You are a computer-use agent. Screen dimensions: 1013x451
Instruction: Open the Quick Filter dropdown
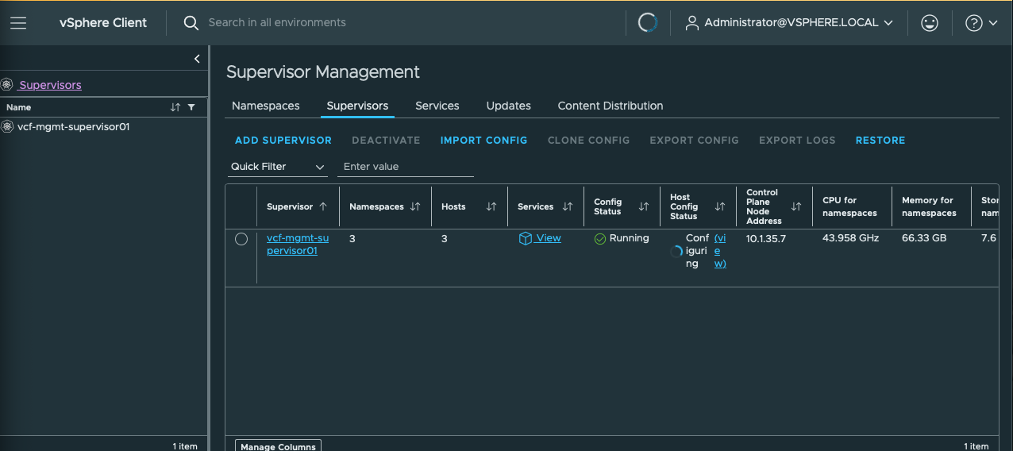(x=278, y=167)
